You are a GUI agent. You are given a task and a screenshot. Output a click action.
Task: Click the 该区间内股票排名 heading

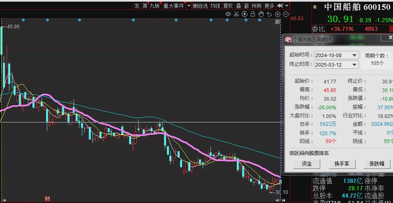point(309,153)
